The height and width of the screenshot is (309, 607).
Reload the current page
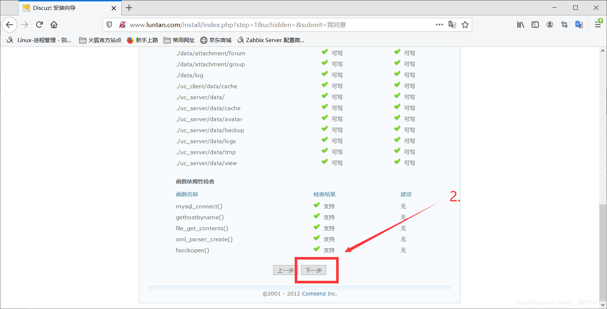[39, 25]
